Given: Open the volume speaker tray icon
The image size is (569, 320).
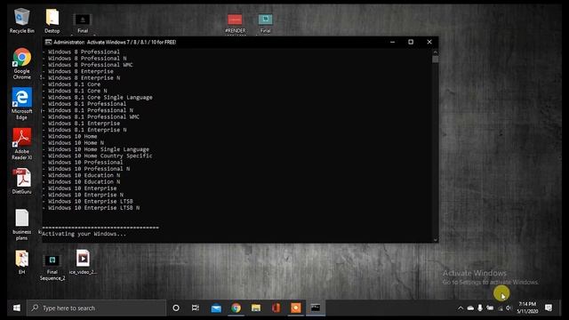Looking at the screenshot, I should [x=509, y=308].
